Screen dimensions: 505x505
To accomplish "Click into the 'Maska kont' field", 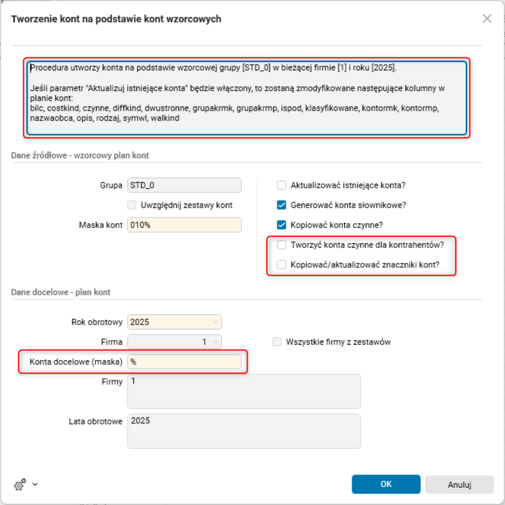I will point(184,225).
